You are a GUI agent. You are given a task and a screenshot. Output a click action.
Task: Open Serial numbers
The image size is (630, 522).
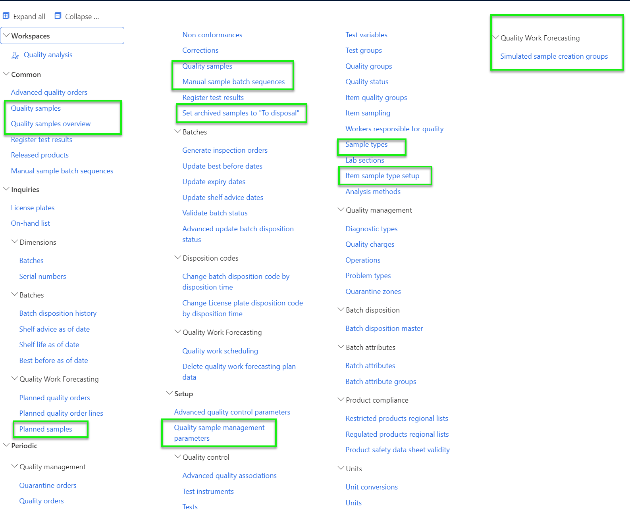[x=43, y=276]
